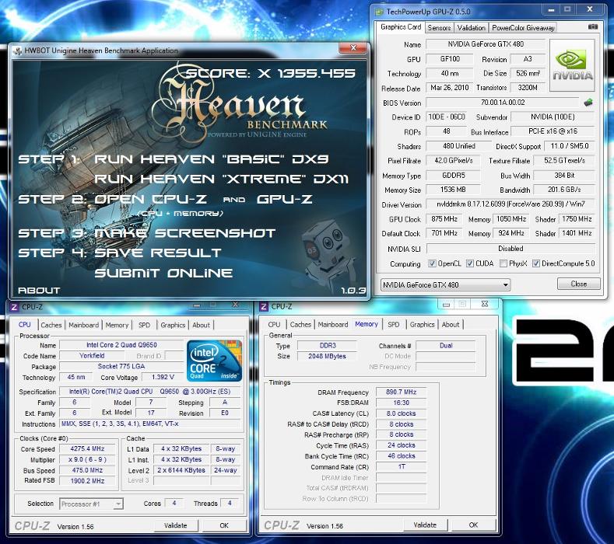
Task: Click the GPU Clock value 875 MHz
Action: pos(444,219)
